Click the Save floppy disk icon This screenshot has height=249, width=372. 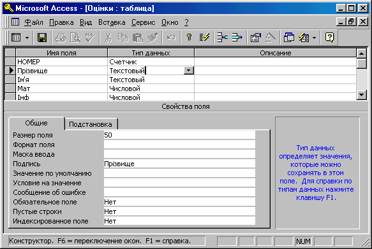coord(42,38)
